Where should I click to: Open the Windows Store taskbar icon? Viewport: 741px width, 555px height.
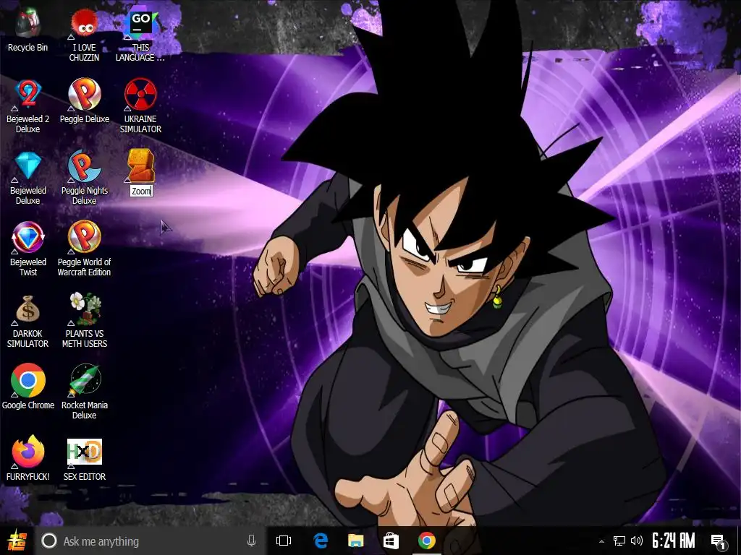point(391,541)
